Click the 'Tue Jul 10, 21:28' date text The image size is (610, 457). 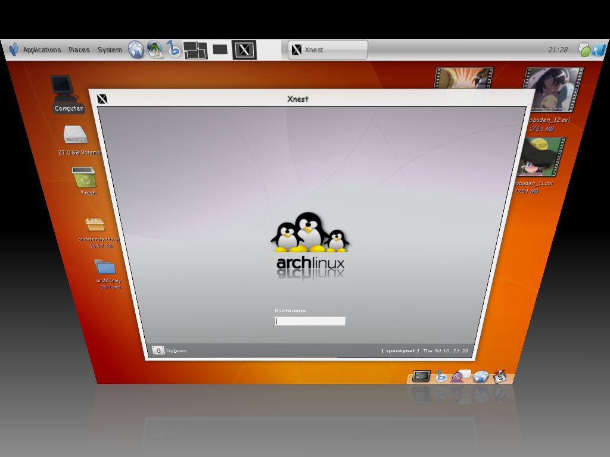[446, 350]
